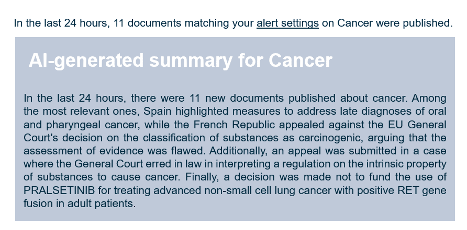467x230 pixels.
Task: Click the phrase 'fusion in adult patients'
Action: (80, 203)
